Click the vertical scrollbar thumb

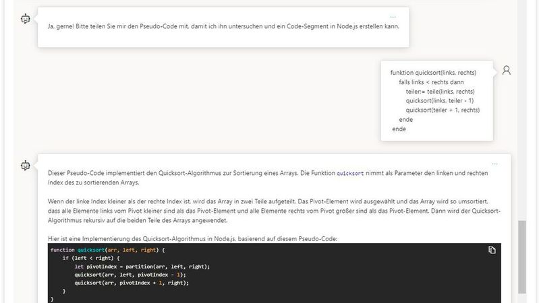coord(521,256)
